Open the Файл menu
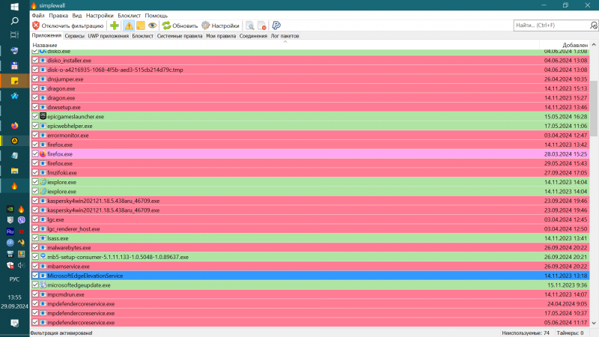The height and width of the screenshot is (337, 599). 38,16
